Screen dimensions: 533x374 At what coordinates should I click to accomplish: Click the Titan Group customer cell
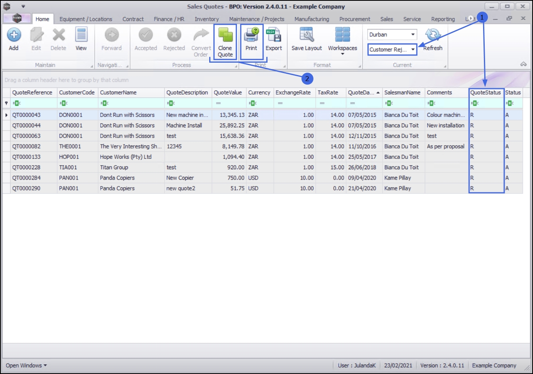(x=131, y=167)
